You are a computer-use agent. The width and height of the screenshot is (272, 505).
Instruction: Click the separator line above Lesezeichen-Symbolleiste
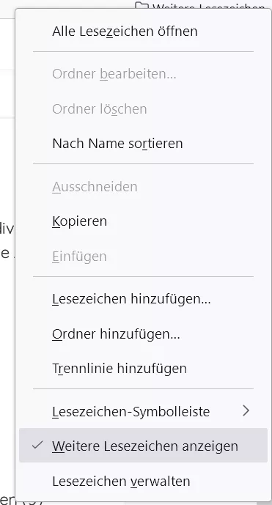pyautogui.click(x=143, y=388)
